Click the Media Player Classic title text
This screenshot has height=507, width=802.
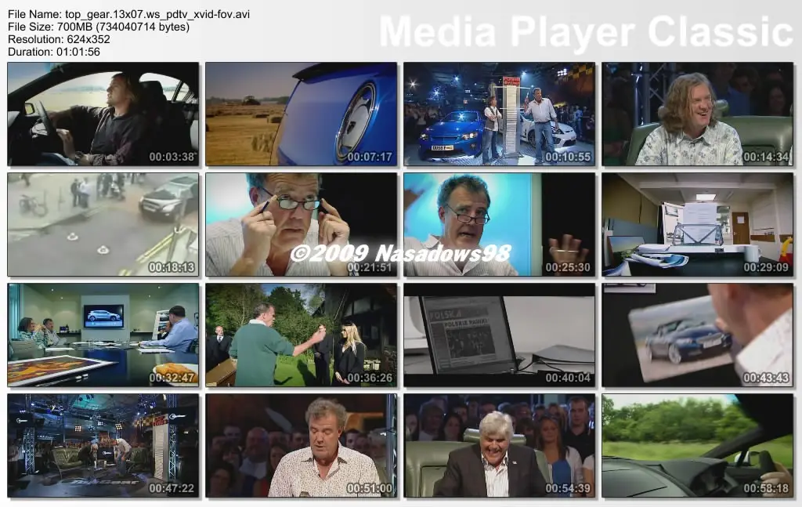point(586,31)
